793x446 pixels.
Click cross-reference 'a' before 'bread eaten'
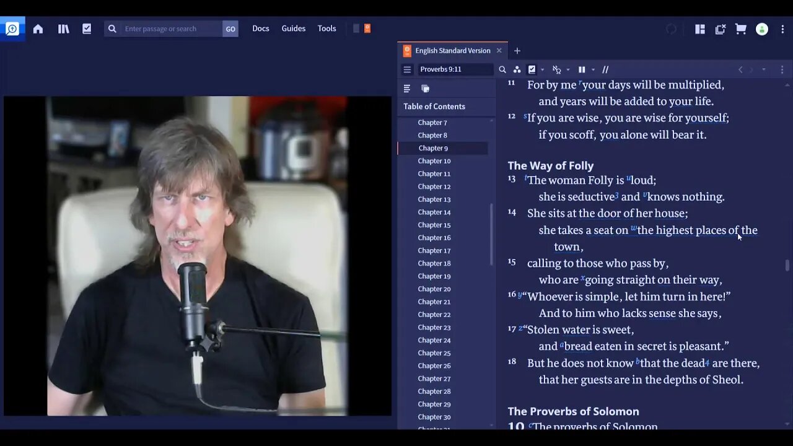[562, 344]
